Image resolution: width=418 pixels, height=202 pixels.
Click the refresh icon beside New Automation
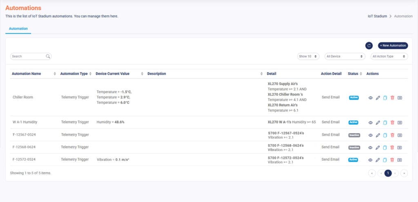coord(369,46)
